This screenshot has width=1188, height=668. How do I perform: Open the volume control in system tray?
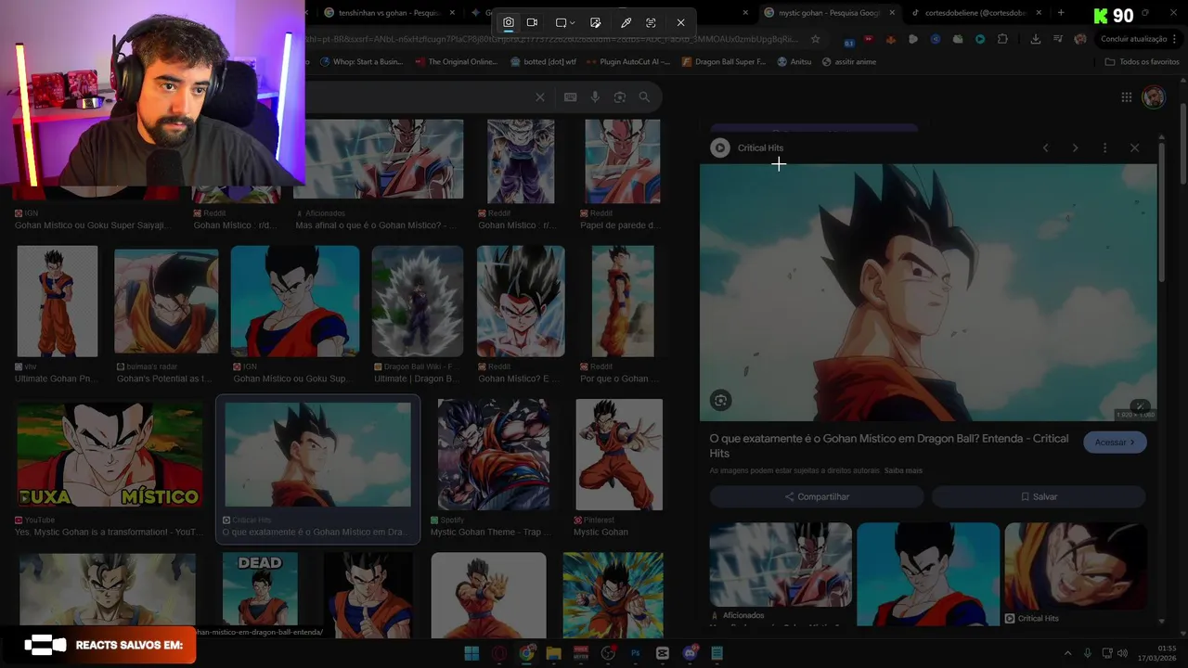pyautogui.click(x=1122, y=653)
